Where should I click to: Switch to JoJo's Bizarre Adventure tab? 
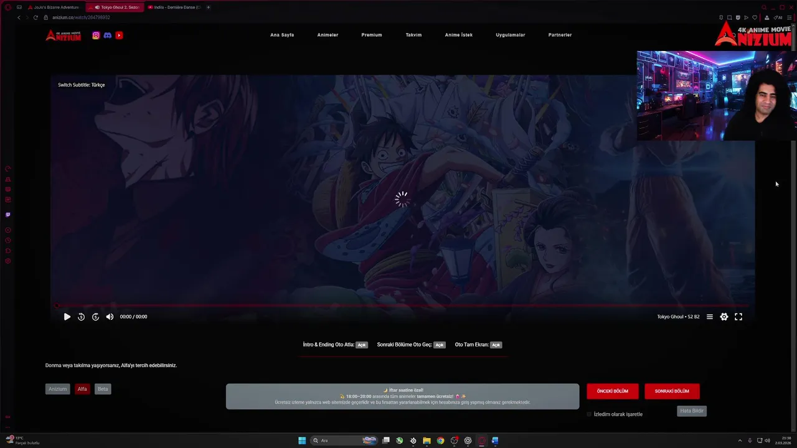(53, 7)
